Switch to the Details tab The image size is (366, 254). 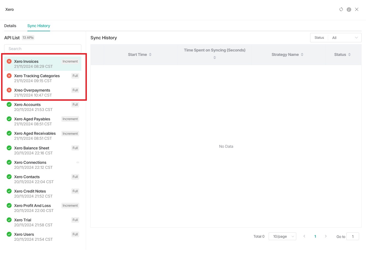[10, 26]
